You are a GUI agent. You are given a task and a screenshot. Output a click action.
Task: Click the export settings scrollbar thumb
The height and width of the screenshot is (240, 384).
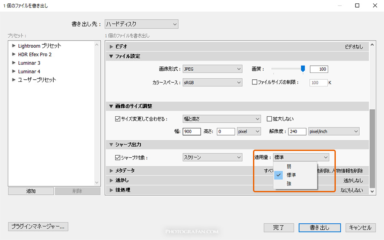372,148
